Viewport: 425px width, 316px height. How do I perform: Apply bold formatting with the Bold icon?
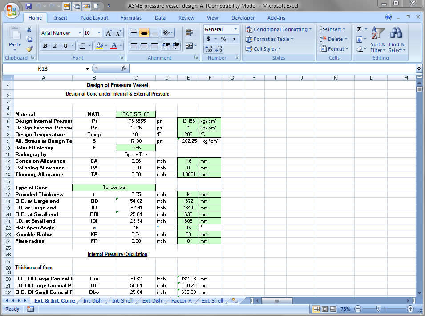point(45,46)
